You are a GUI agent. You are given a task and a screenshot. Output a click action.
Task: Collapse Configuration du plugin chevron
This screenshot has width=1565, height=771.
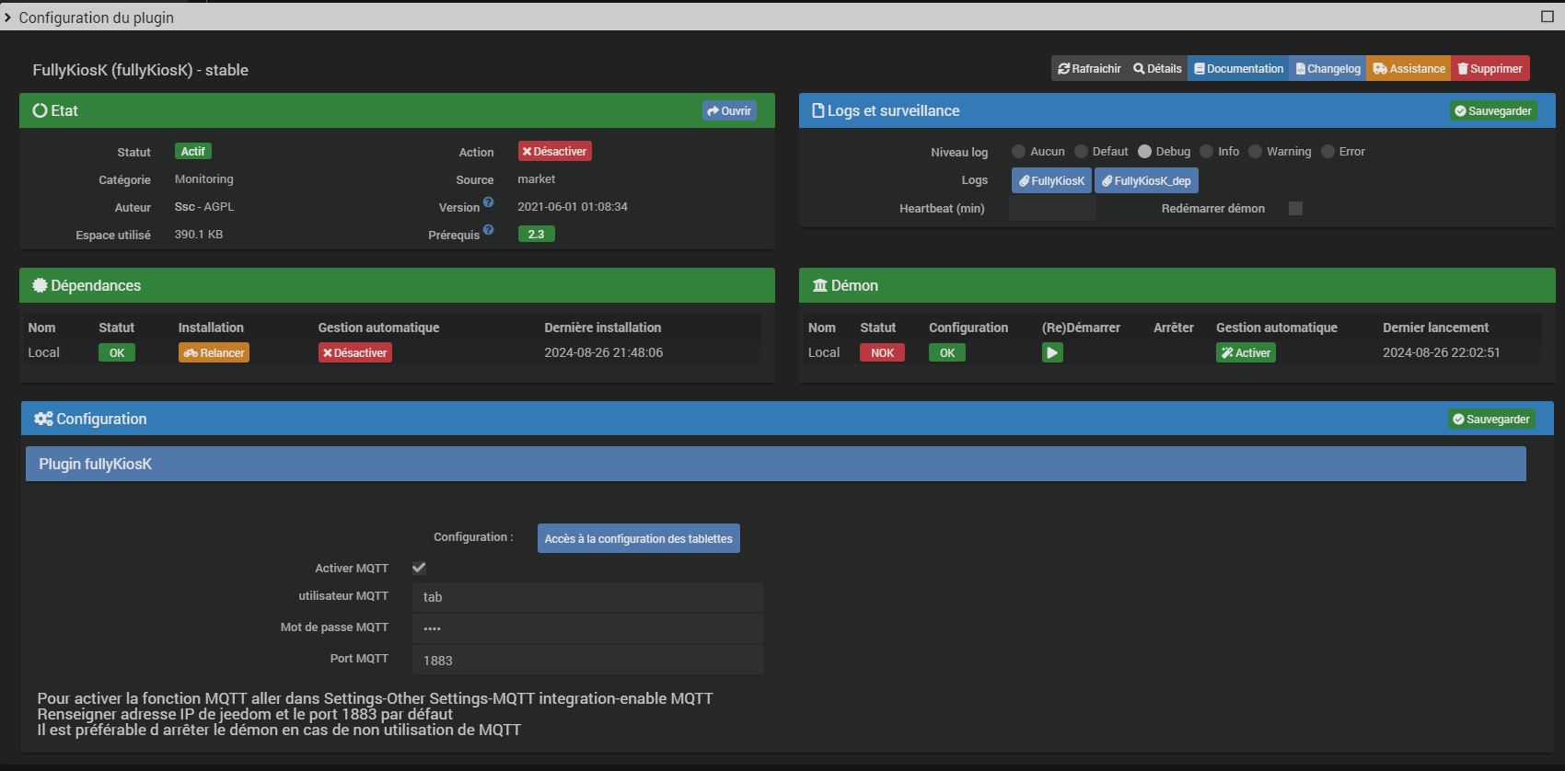pos(7,17)
